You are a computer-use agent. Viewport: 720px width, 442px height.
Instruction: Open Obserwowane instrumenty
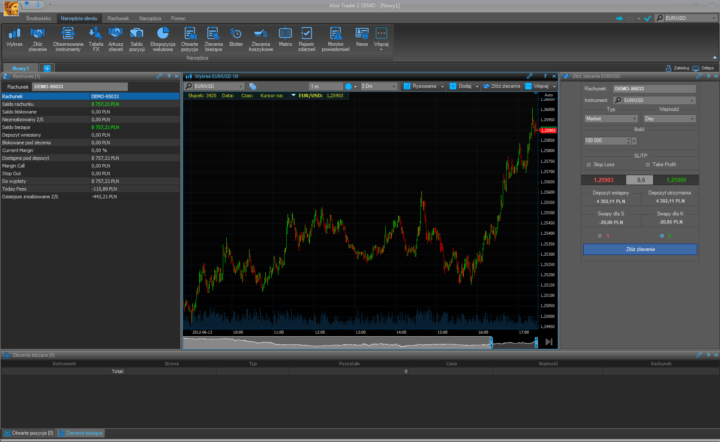tap(68, 39)
